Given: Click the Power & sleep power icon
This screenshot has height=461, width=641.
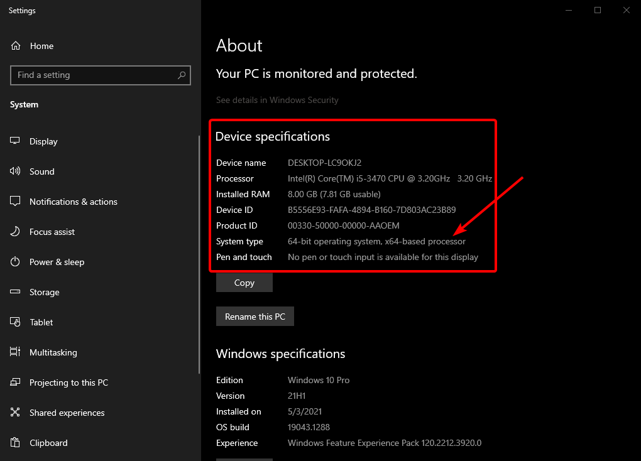Looking at the screenshot, I should (15, 261).
